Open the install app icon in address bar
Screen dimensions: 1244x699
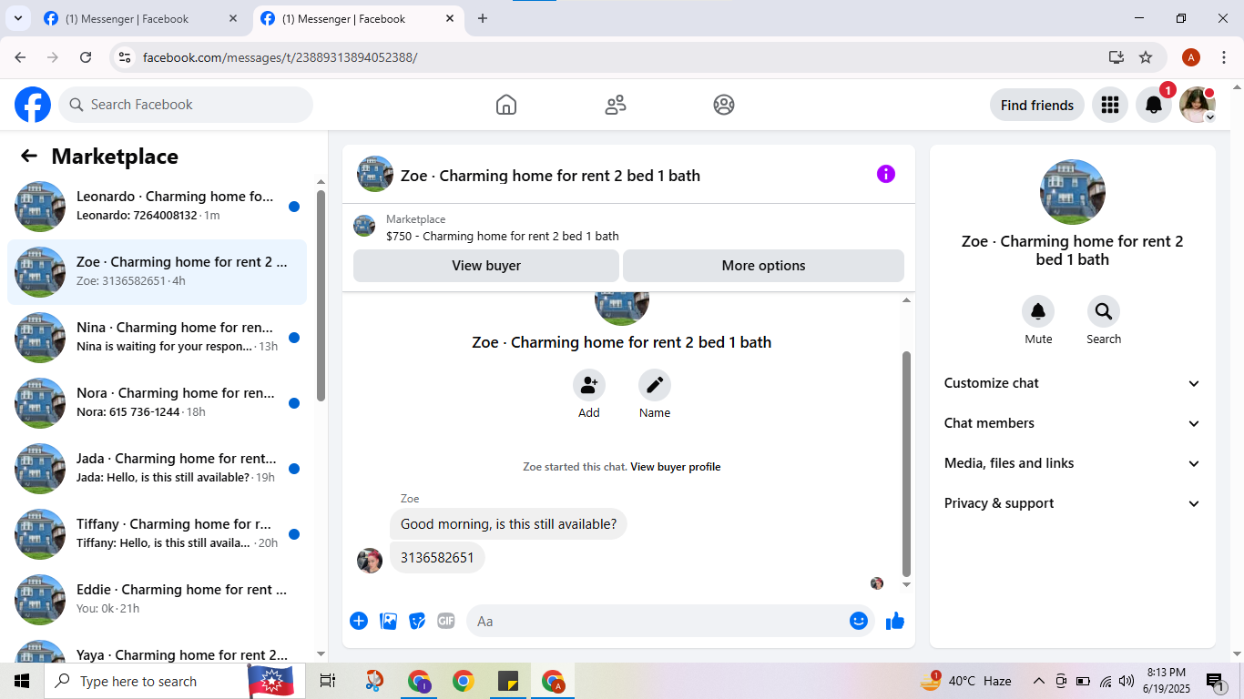click(x=1117, y=57)
